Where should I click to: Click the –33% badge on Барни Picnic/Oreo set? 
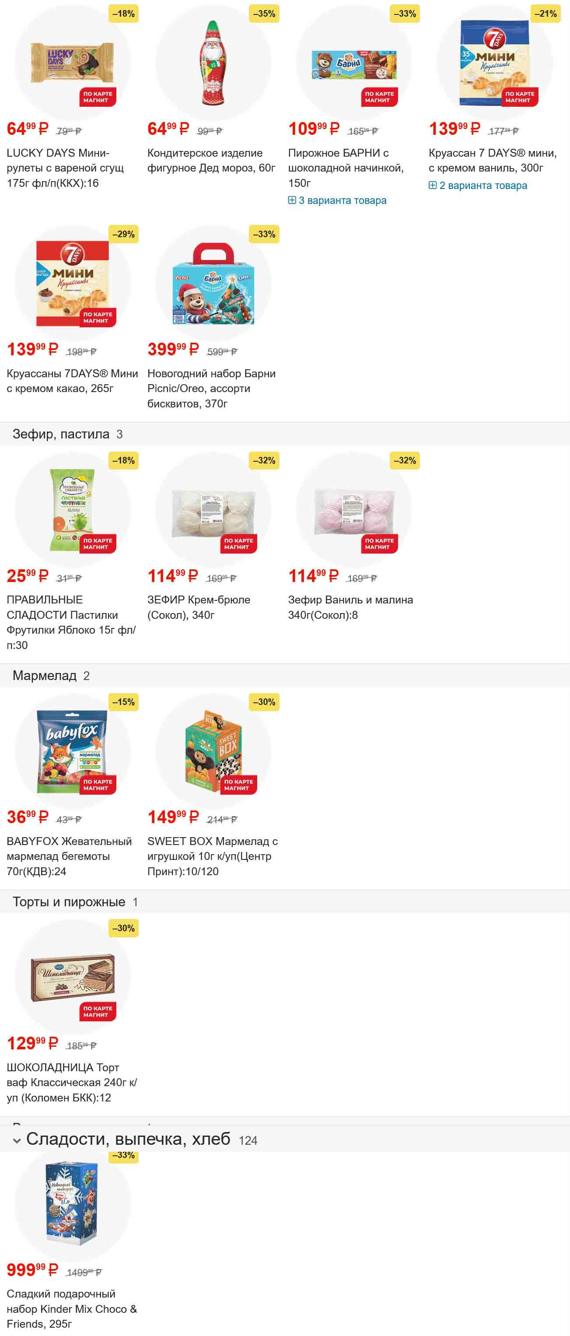[x=263, y=235]
